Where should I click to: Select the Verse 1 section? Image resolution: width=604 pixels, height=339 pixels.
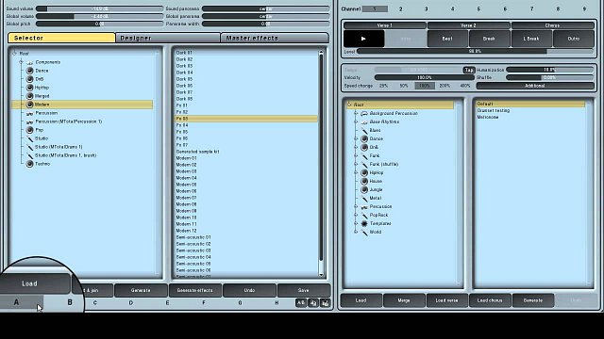pos(385,25)
